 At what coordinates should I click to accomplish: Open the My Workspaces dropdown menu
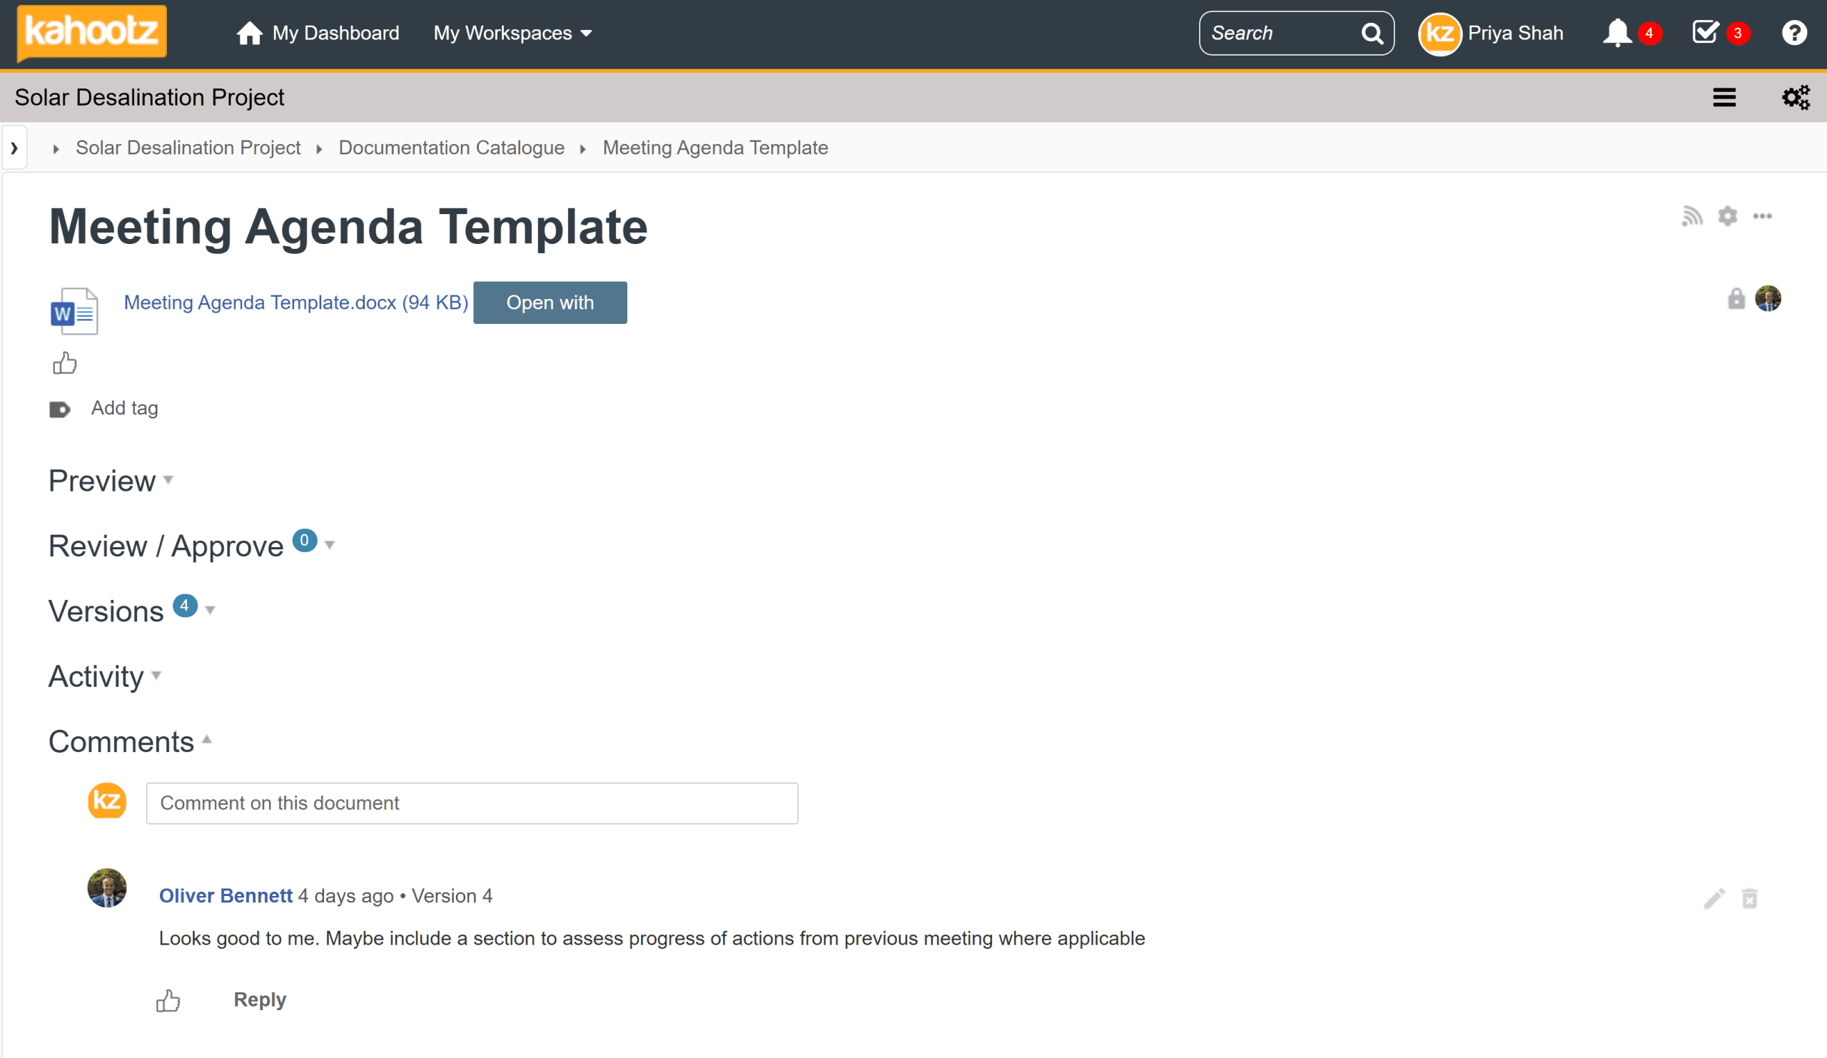tap(512, 34)
